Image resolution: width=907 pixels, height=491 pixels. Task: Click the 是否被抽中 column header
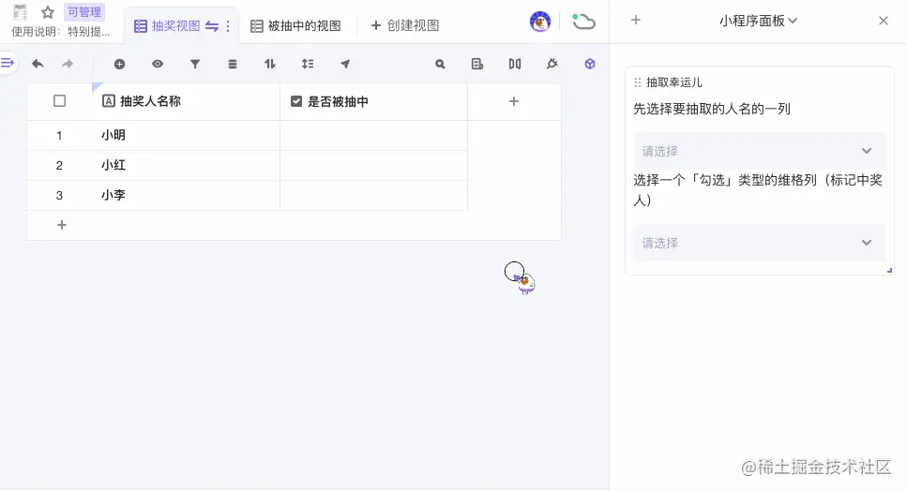tap(373, 101)
